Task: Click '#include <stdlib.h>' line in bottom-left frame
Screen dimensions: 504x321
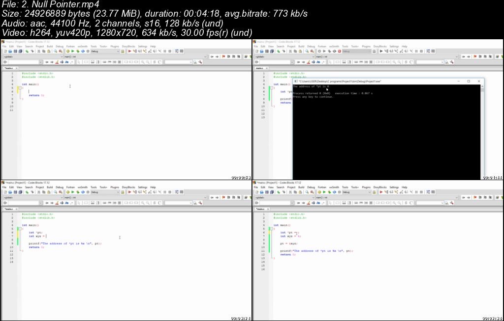Action: pyautogui.click(x=38, y=218)
